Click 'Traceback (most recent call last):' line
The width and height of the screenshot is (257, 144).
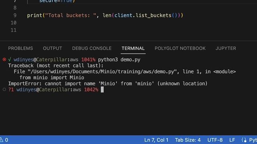[56, 66]
